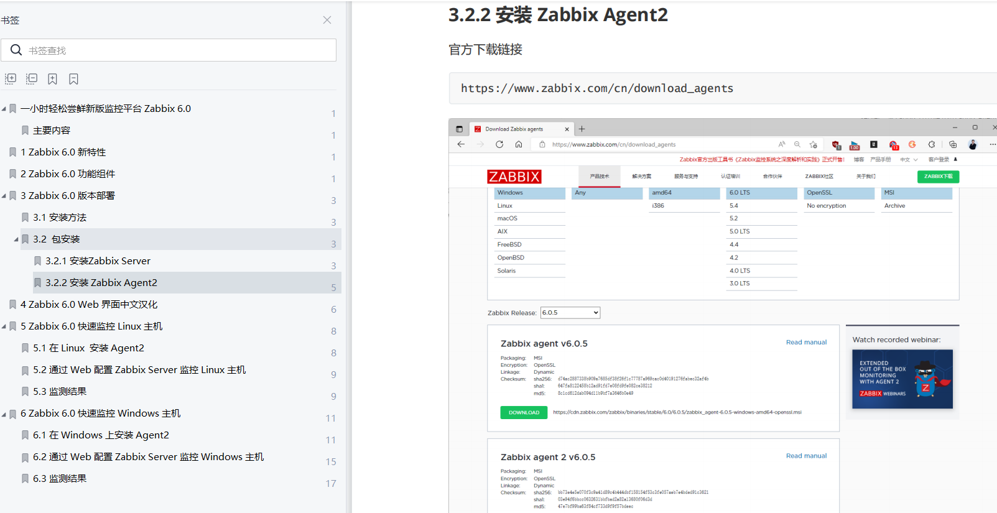This screenshot has width=997, height=513.
Task: Jump to 3.2.1 安装Zabbix Server
Action: [x=98, y=261]
